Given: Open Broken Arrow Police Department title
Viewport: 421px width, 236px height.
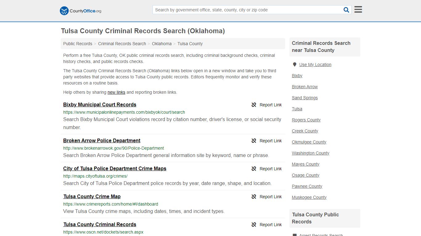Looking at the screenshot, I should [x=102, y=140].
